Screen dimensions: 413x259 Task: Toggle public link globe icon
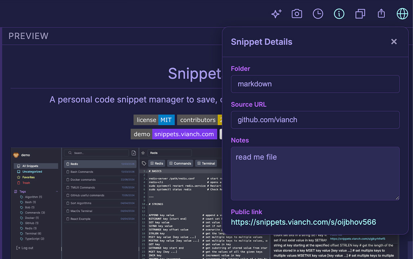click(x=402, y=14)
